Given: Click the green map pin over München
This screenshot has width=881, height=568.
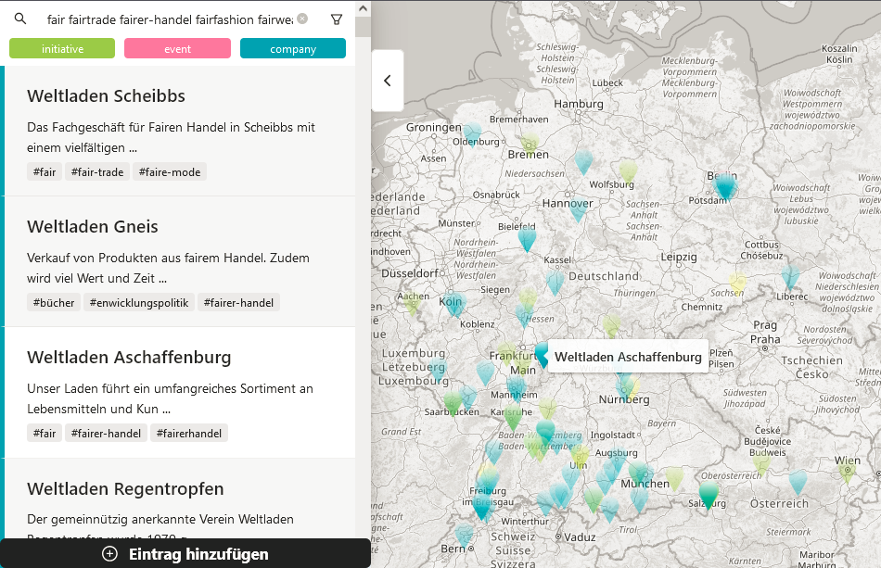Looking at the screenshot, I should (x=638, y=473).
